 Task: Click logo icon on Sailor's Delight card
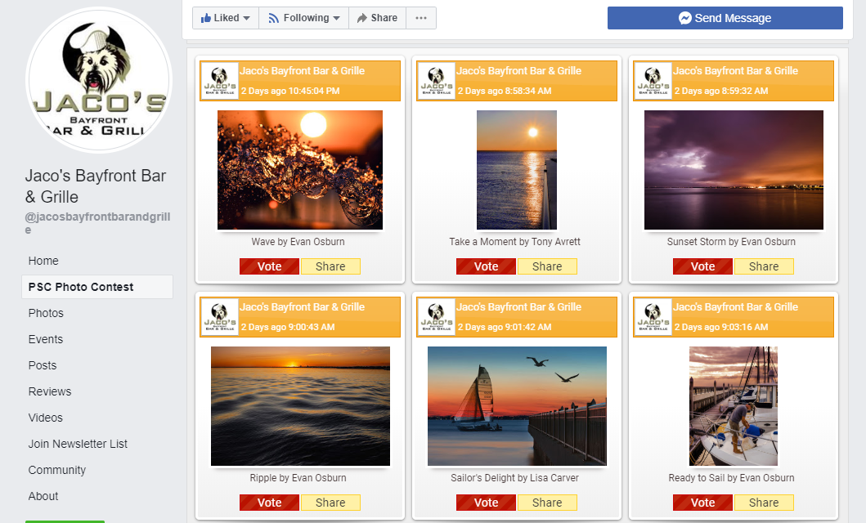click(436, 318)
